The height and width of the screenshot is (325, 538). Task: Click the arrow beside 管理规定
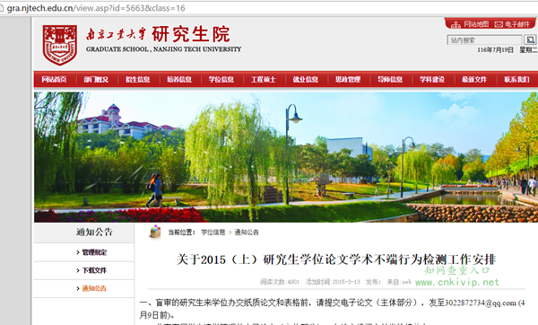(78, 252)
